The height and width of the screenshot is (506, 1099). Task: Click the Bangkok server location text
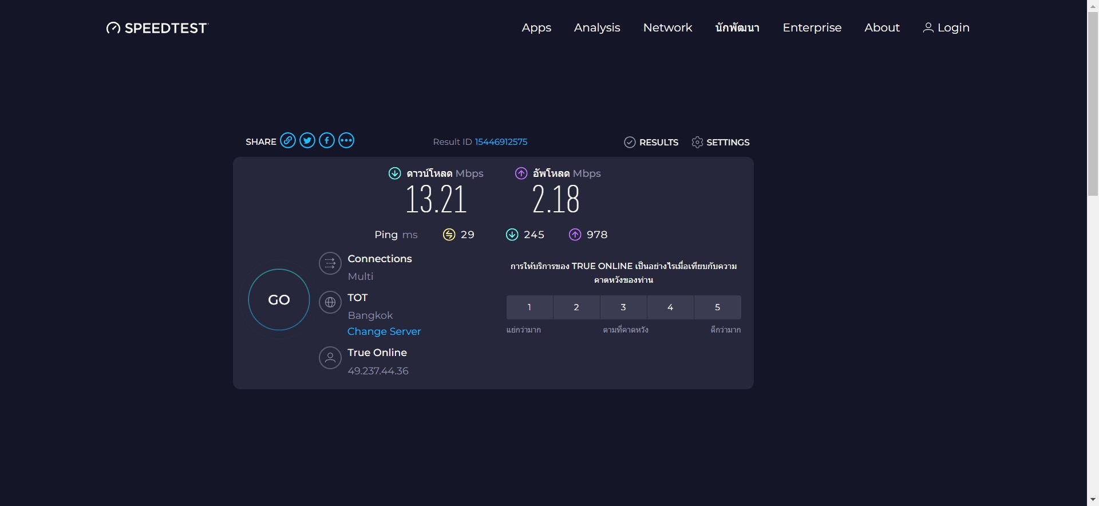[x=370, y=315]
